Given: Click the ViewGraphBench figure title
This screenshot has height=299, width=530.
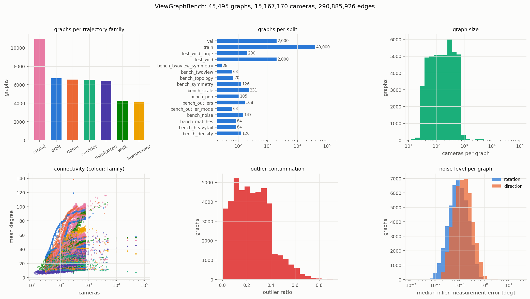Looking at the screenshot, I should click(x=265, y=7).
